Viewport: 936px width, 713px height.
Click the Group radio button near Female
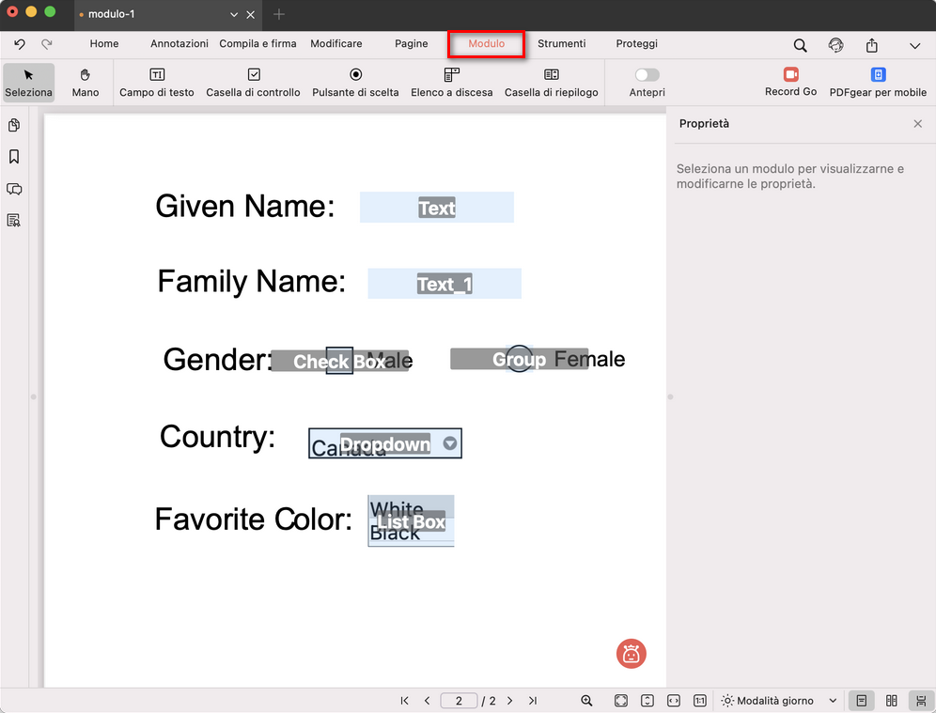tap(519, 359)
